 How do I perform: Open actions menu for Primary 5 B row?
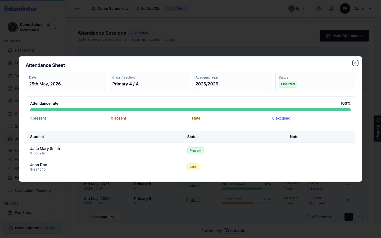[347, 201]
